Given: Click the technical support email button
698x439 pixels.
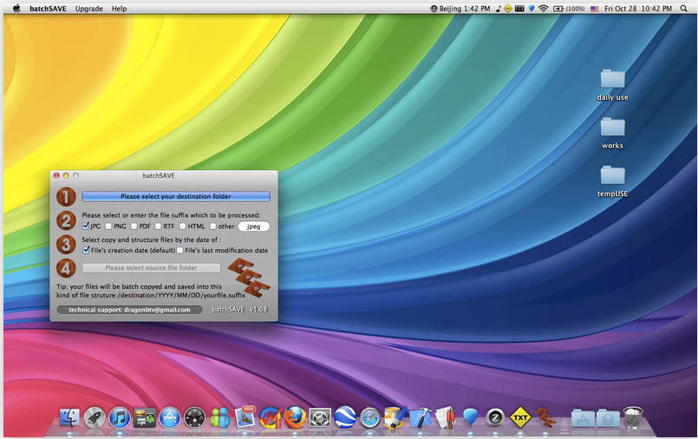Looking at the screenshot, I should [129, 310].
